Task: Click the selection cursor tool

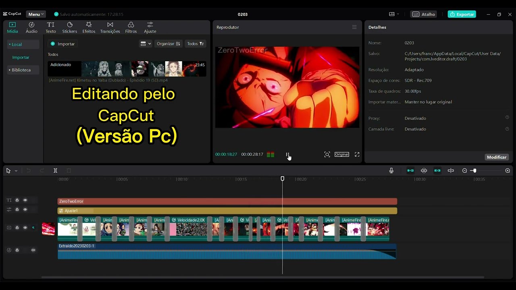Action: tap(8, 170)
